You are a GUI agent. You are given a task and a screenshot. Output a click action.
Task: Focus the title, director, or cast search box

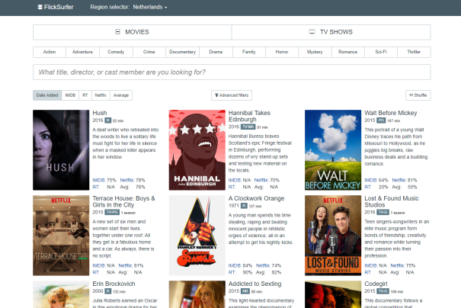coord(232,72)
